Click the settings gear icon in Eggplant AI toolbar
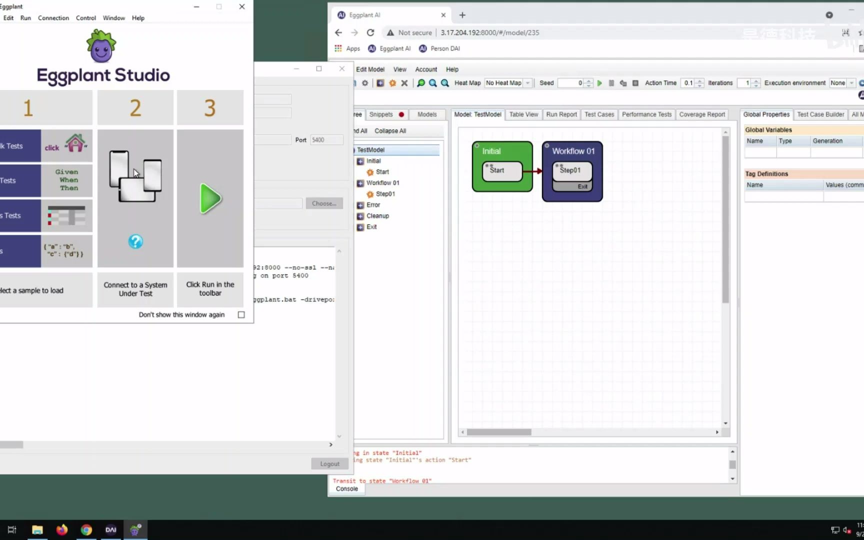 365,83
